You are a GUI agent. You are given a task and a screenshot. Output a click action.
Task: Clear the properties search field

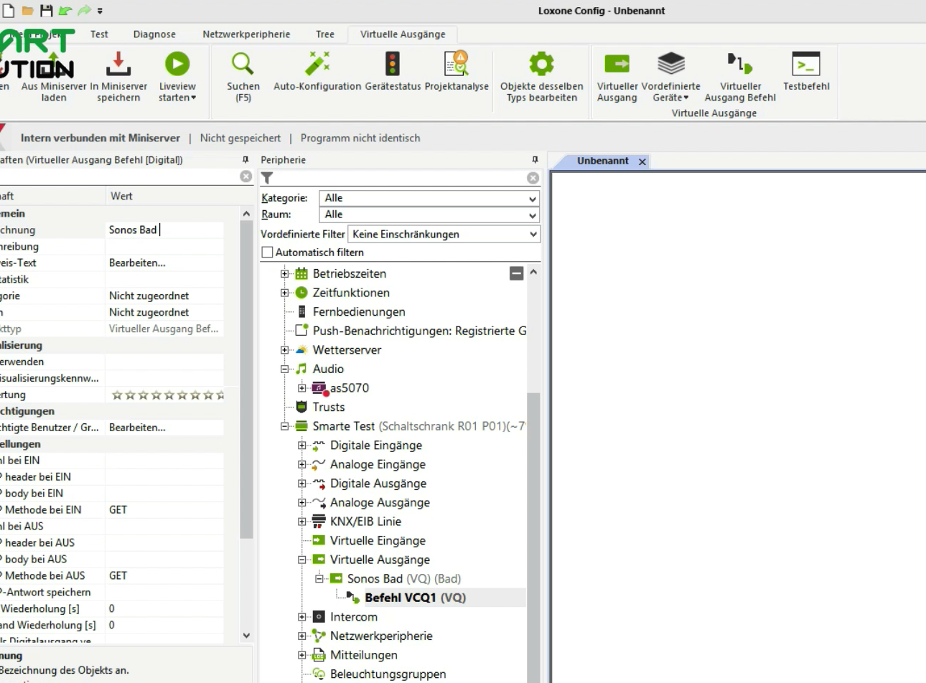[x=246, y=176]
